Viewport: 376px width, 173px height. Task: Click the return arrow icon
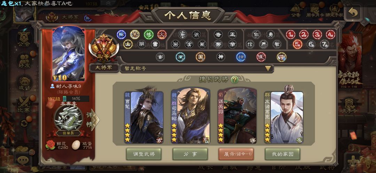[352, 12]
